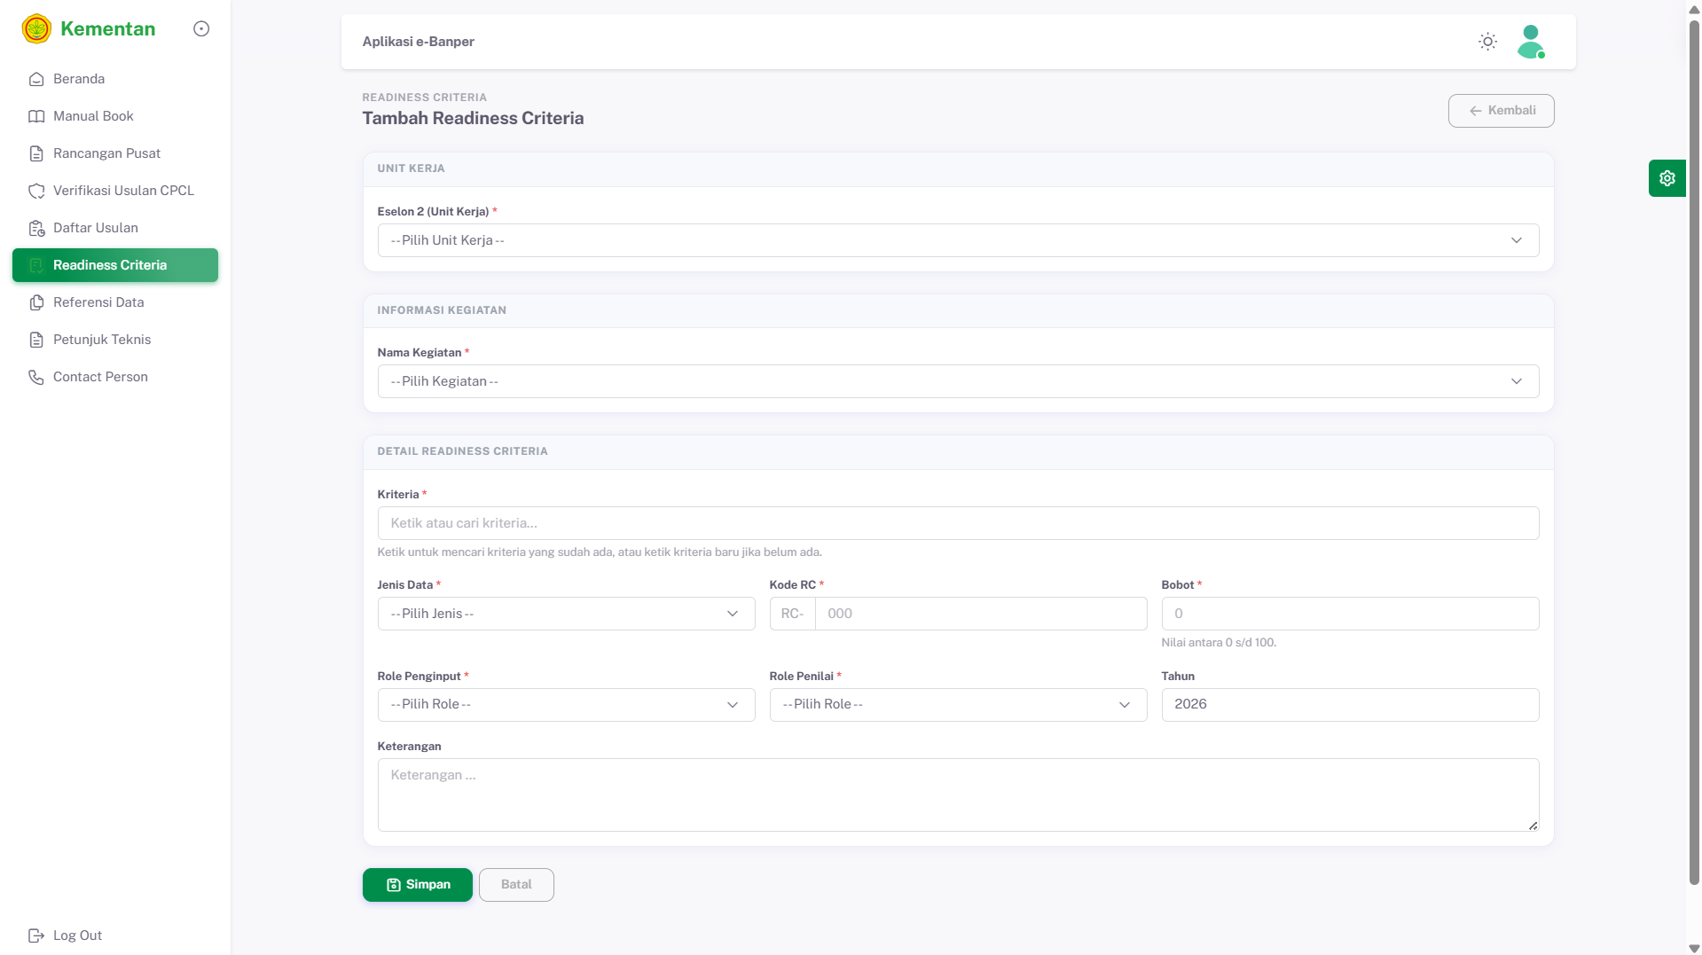Expand the Jenis Data dropdown
Screen dimensions: 1702x955
click(565, 614)
